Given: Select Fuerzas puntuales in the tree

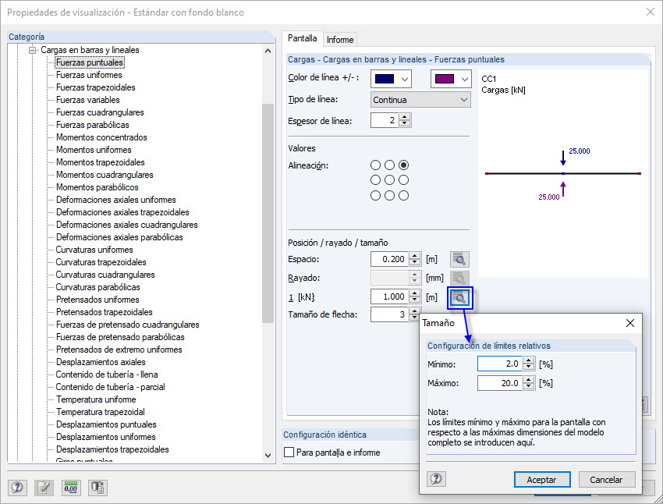Looking at the screenshot, I should click(89, 62).
